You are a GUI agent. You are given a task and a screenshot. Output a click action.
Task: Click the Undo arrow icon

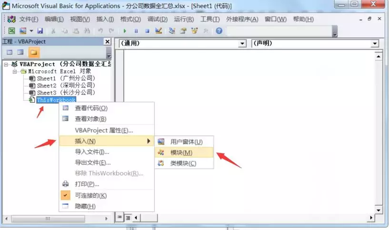click(100, 31)
